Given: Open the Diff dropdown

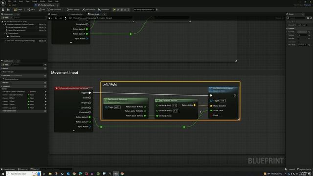Looking at the screenshot, I should (31, 10).
